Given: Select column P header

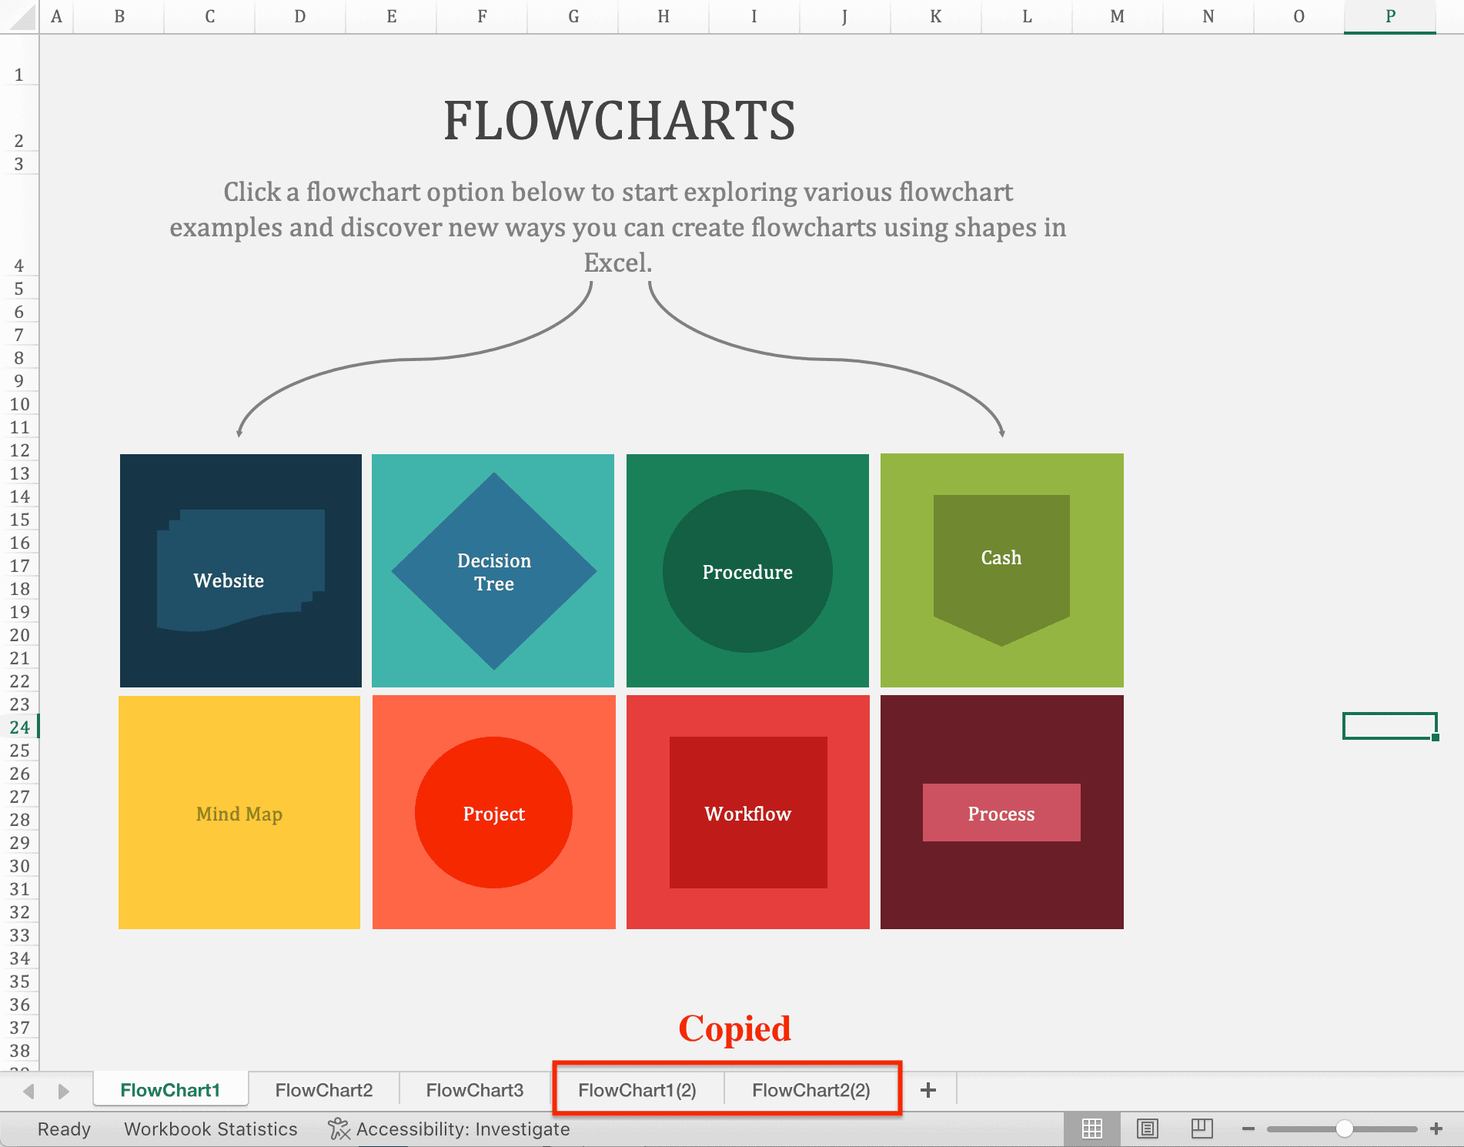Looking at the screenshot, I should click(x=1390, y=16).
